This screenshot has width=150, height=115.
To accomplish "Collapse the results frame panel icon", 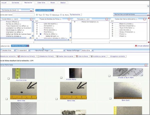I will pos(146,65).
